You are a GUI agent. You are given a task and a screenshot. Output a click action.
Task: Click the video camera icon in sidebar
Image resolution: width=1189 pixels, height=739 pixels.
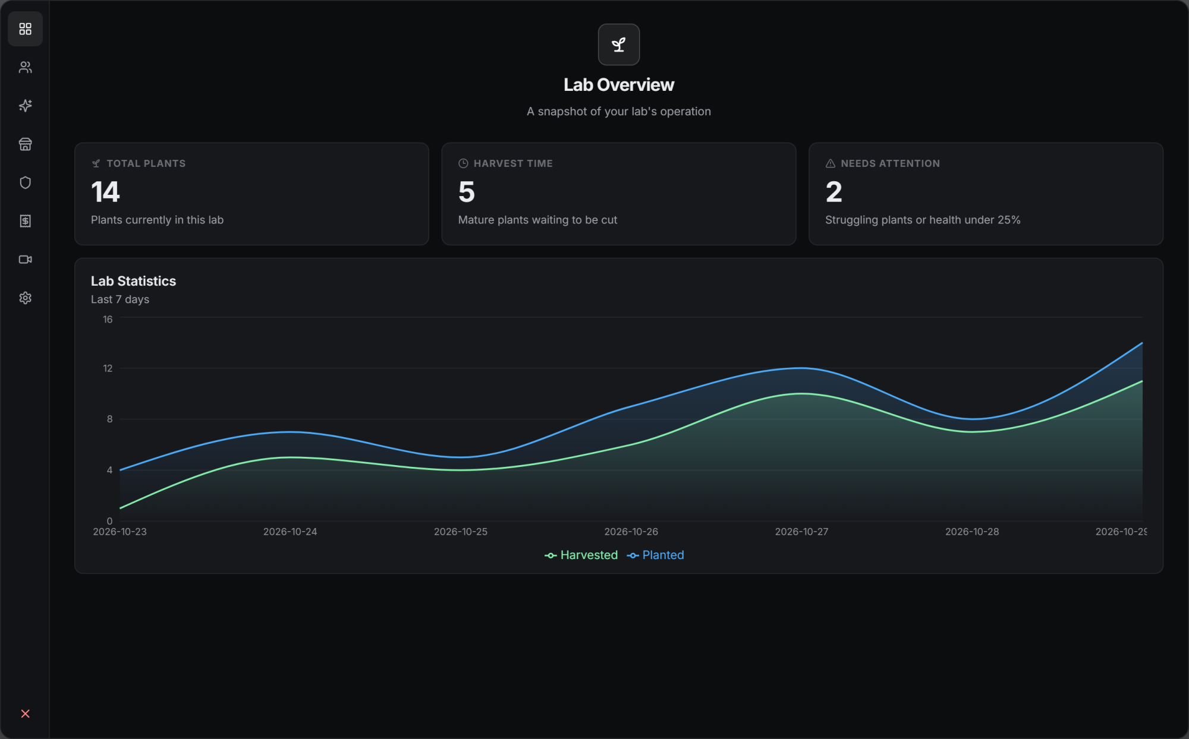25,260
